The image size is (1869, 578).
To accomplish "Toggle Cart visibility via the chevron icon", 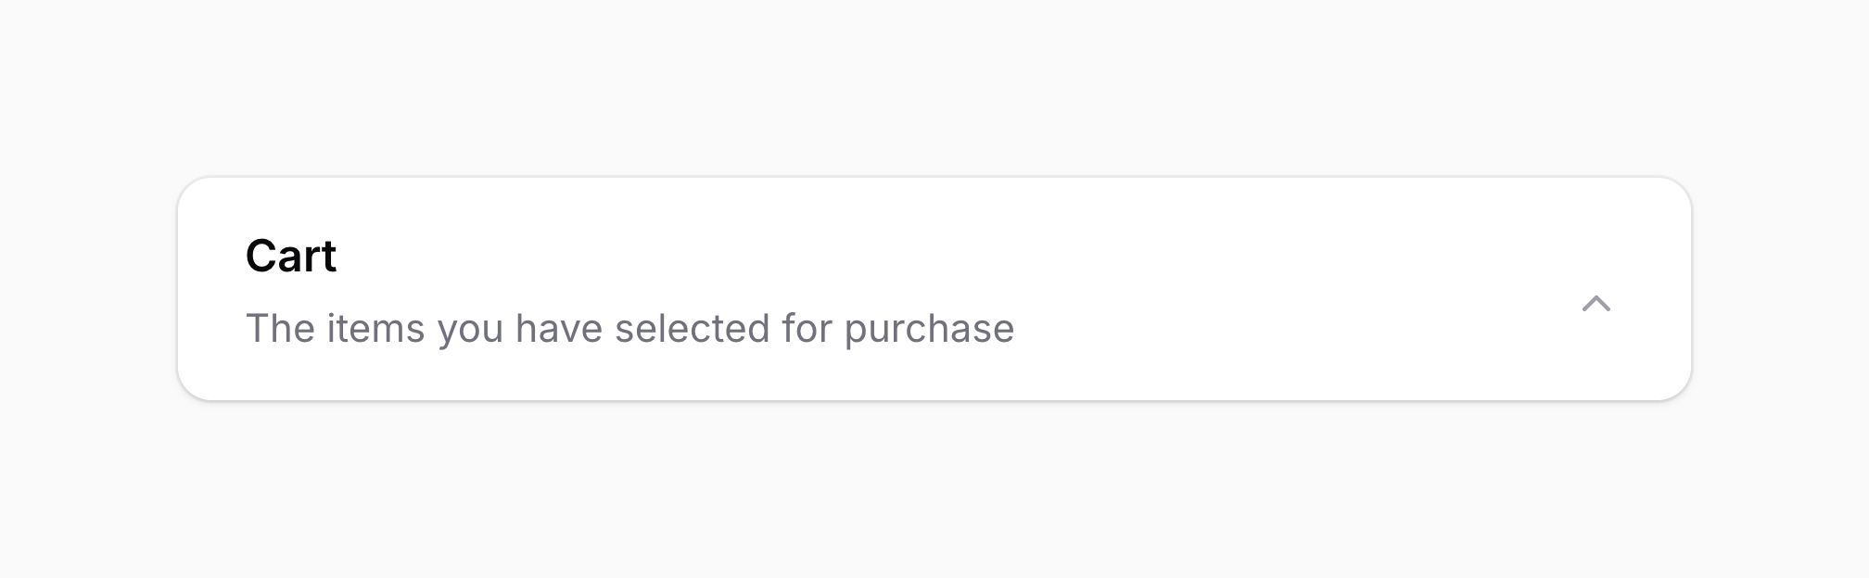I will (x=1596, y=304).
